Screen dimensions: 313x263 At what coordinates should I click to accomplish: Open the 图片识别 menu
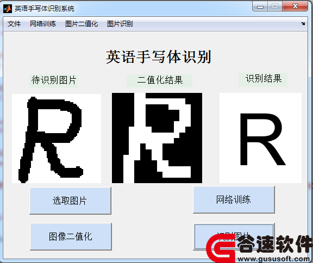click(x=120, y=24)
